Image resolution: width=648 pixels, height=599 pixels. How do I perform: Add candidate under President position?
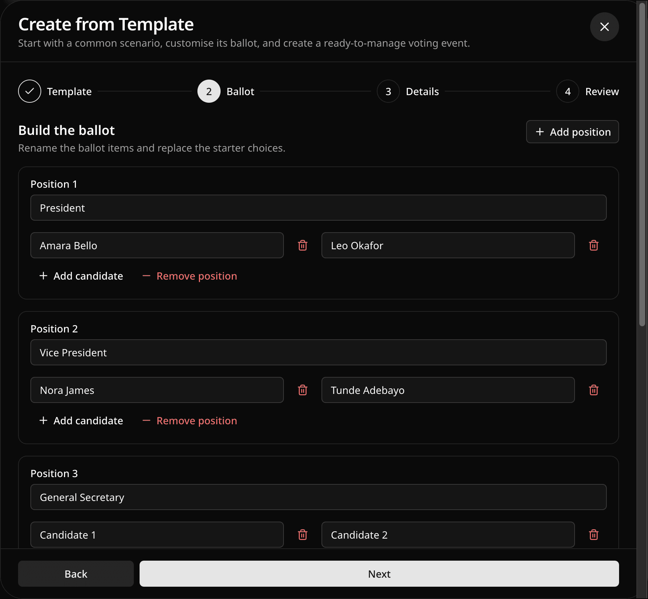[x=81, y=276]
